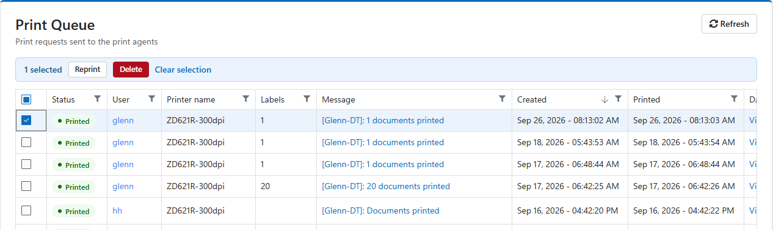Open message link in 06:48:44 AM row
This screenshot has height=230, width=773.
tap(383, 164)
